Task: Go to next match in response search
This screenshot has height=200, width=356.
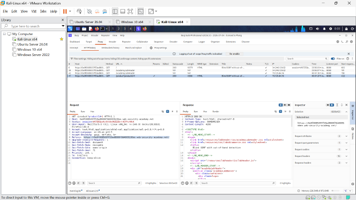Action: click(196, 183)
